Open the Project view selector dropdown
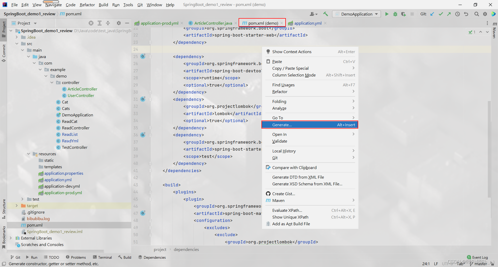The image size is (498, 267). tap(24, 23)
